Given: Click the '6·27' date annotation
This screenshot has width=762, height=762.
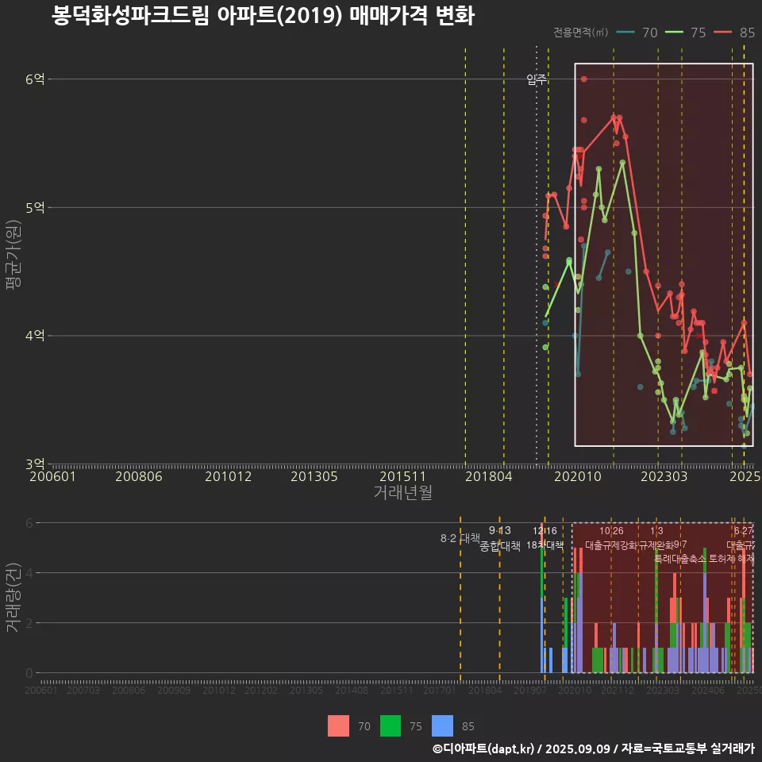Looking at the screenshot, I should 744,531.
